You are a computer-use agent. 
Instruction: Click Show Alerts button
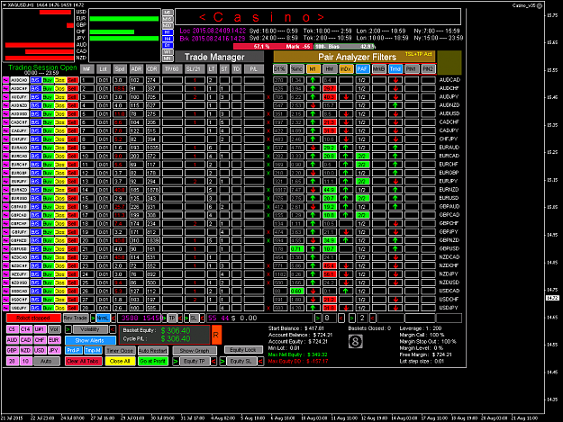click(90, 340)
